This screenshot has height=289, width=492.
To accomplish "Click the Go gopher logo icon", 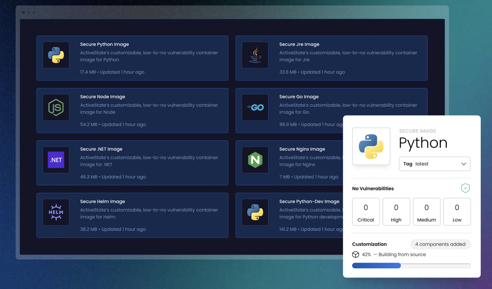I will (x=255, y=107).
